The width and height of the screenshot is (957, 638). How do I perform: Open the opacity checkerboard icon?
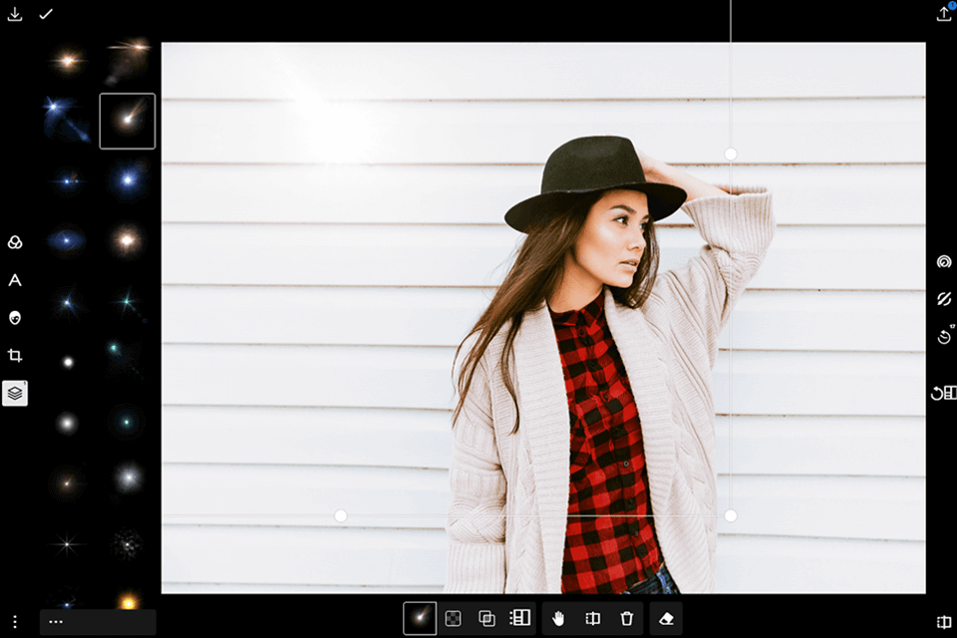(453, 618)
